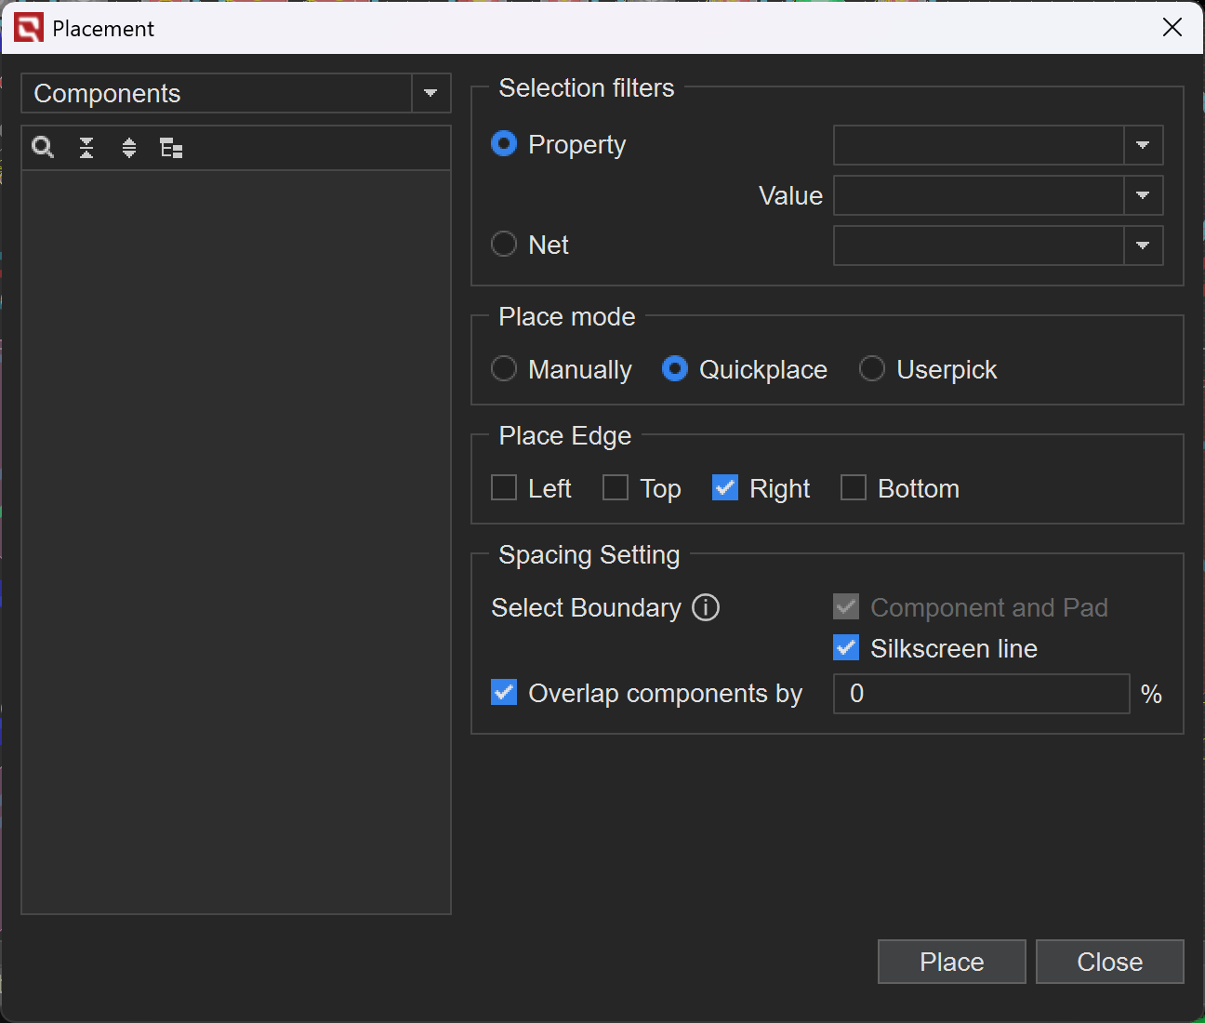
Task: Click the overlap percentage input field
Action: click(x=981, y=694)
